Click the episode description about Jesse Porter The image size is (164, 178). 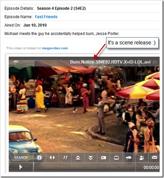click(x=62, y=34)
